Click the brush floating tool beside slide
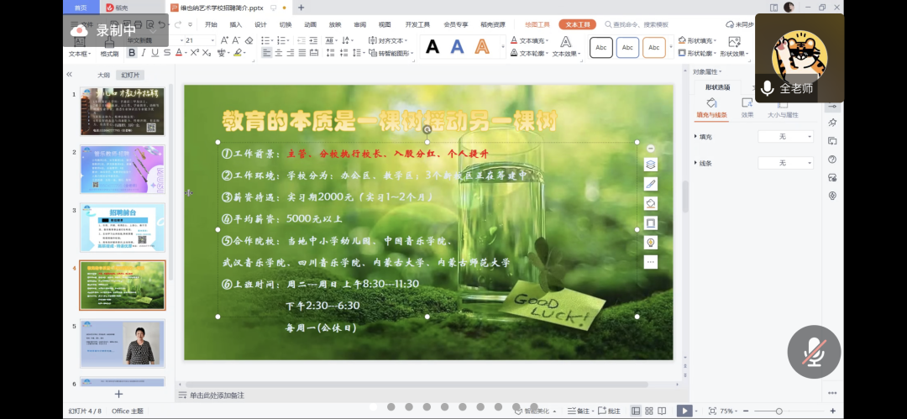 pos(651,184)
